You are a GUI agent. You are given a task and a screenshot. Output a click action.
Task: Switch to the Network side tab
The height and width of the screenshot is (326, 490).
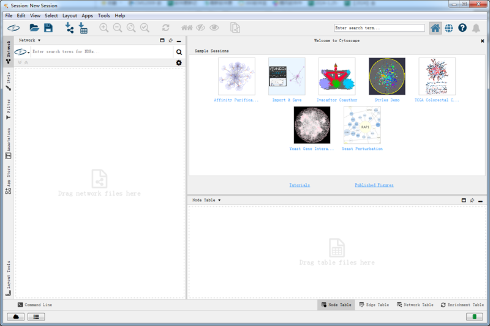coord(9,52)
